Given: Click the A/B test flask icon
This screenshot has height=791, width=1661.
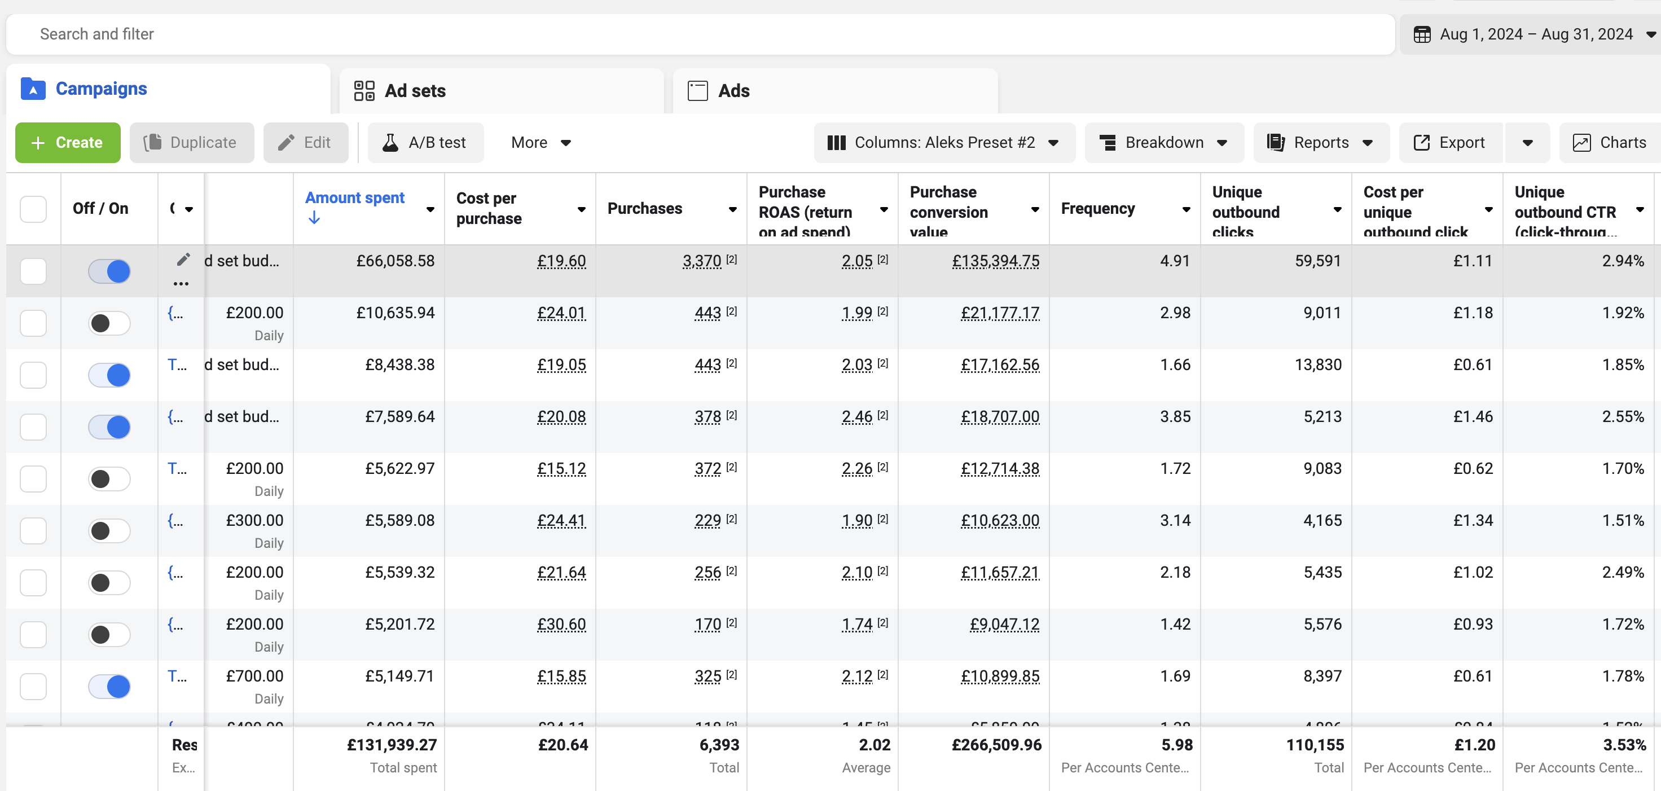Looking at the screenshot, I should (x=390, y=143).
